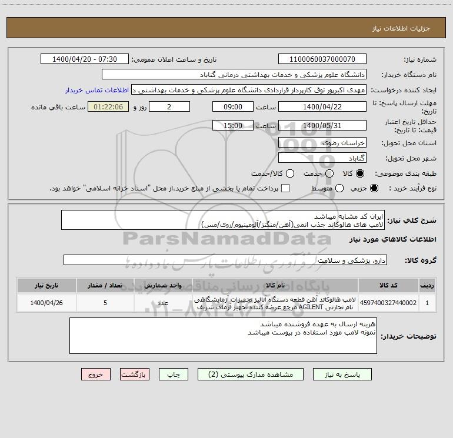This screenshot has width=453, height=438.
Task: Click the بازگشت back button
Action: click(135, 375)
